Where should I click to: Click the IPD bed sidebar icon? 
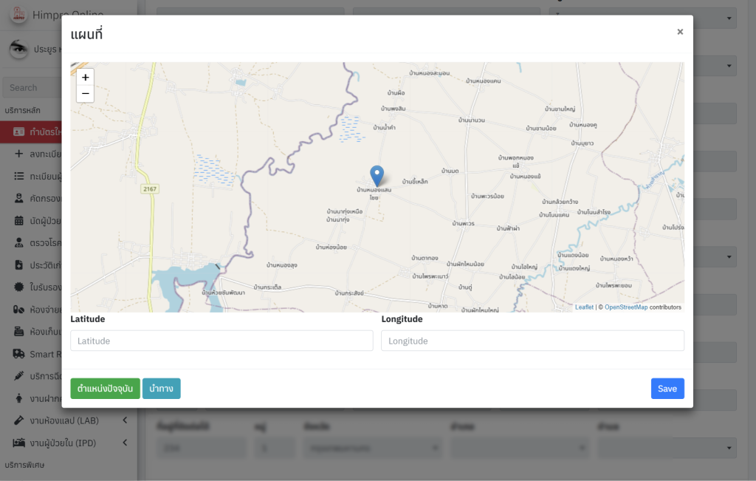[18, 443]
